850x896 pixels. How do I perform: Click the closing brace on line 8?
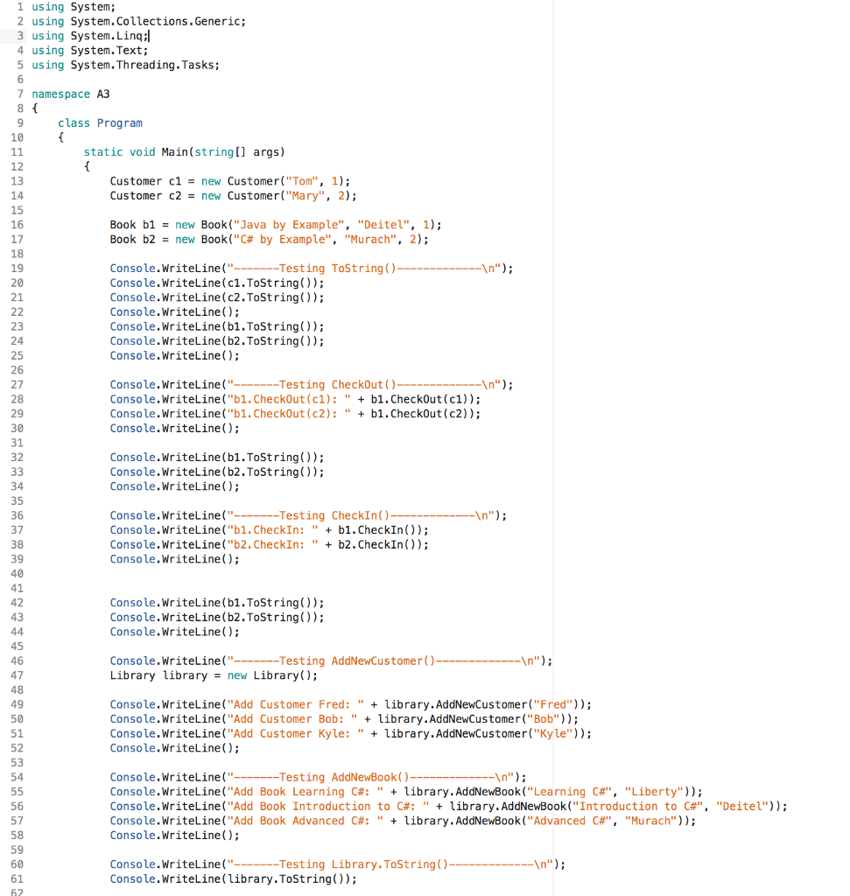click(x=34, y=108)
